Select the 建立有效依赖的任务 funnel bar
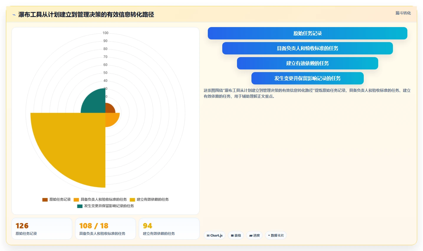Screen dimensions: 423x251 (x=307, y=63)
